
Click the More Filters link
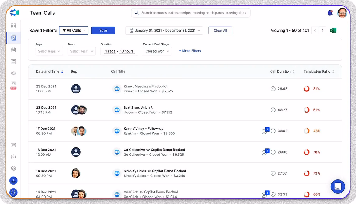pos(190,51)
